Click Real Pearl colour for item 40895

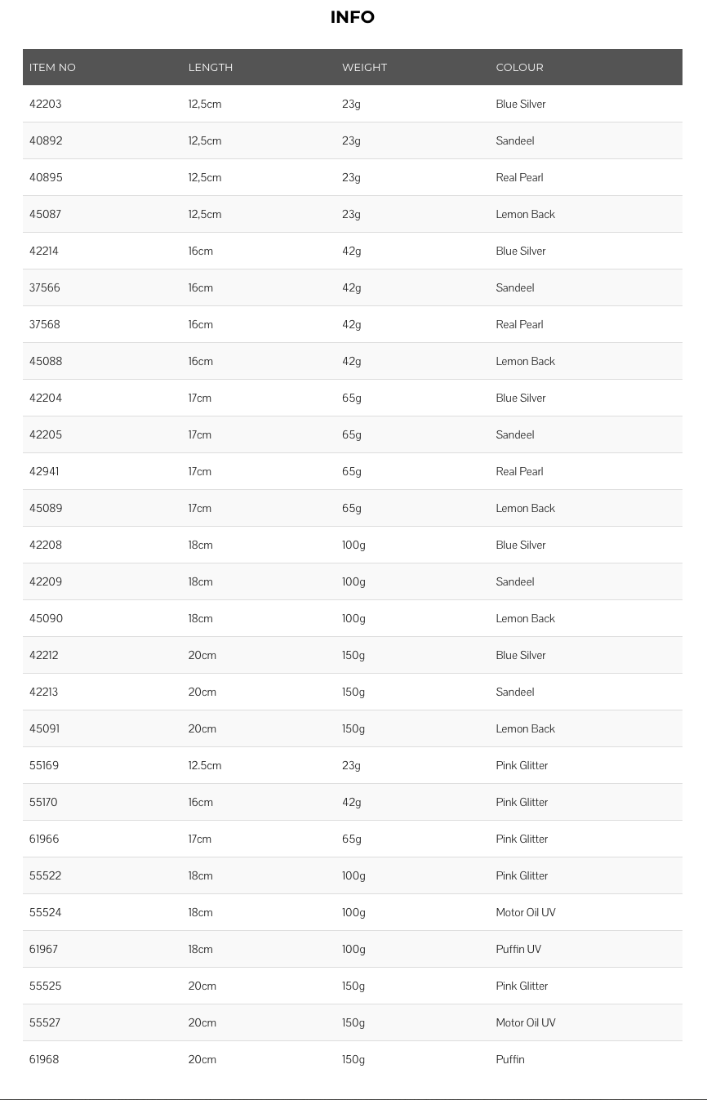tap(519, 177)
